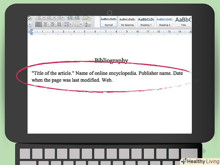Toggle justify text alignment

pos(59,24)
